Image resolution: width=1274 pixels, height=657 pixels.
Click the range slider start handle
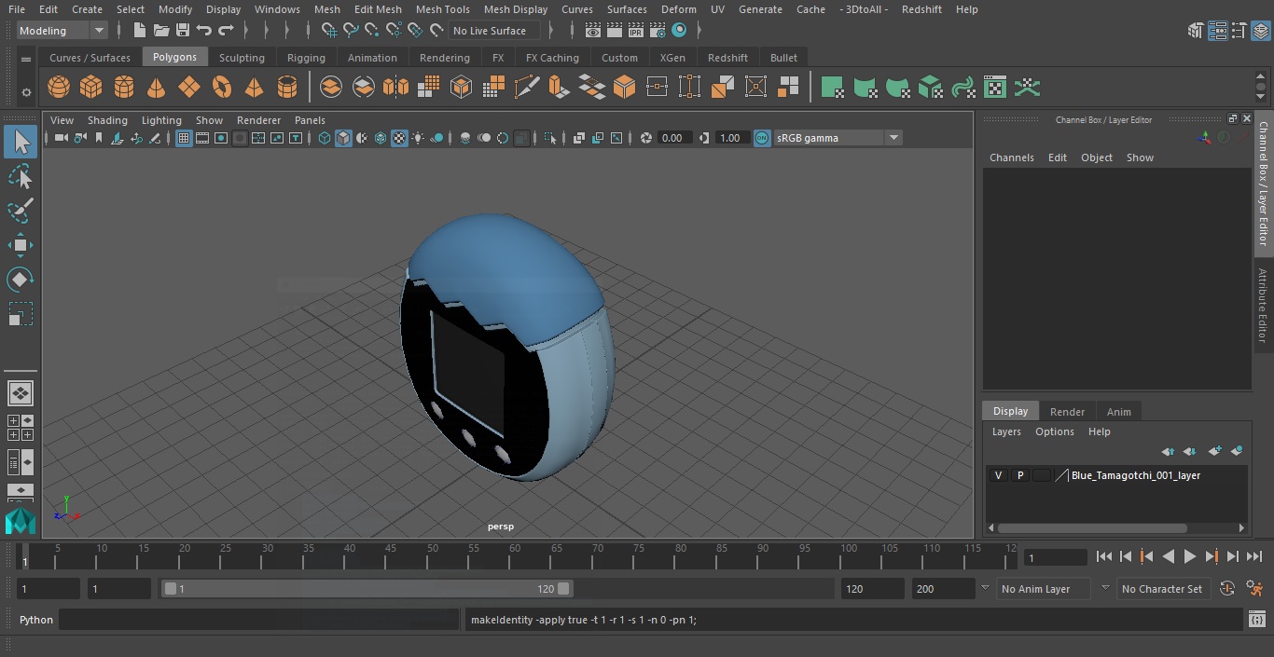coord(170,589)
